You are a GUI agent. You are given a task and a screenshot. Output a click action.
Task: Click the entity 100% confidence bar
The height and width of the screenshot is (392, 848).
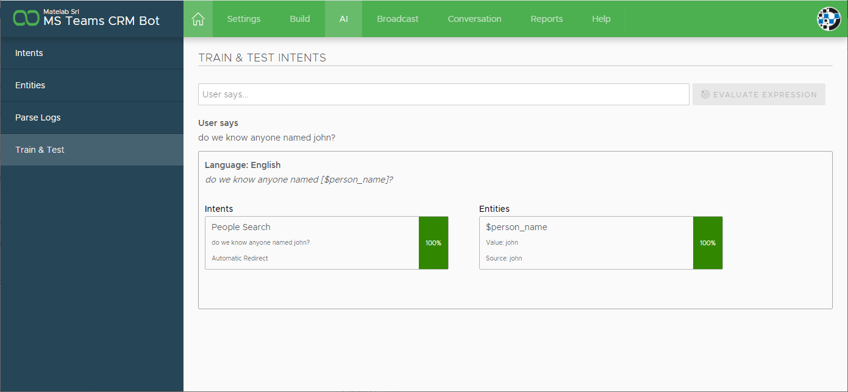point(708,243)
